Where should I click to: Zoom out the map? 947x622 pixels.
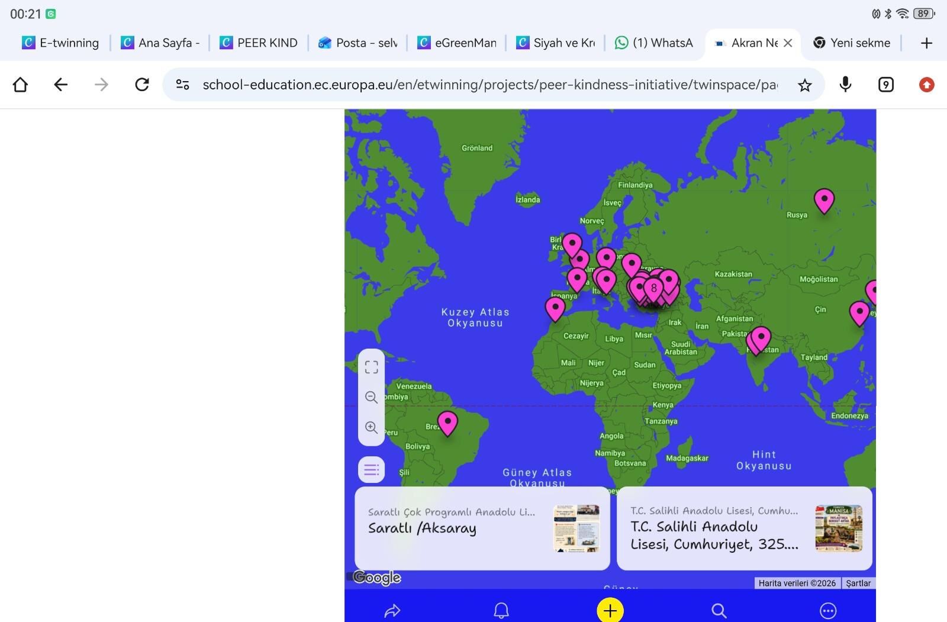pyautogui.click(x=371, y=397)
